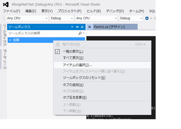Choose タブ名を変更(R) menu entry
Screen dimensions: 181x129
coord(102,97)
